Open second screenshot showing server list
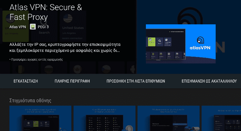The image size is (241, 131). pyautogui.click(x=104, y=118)
